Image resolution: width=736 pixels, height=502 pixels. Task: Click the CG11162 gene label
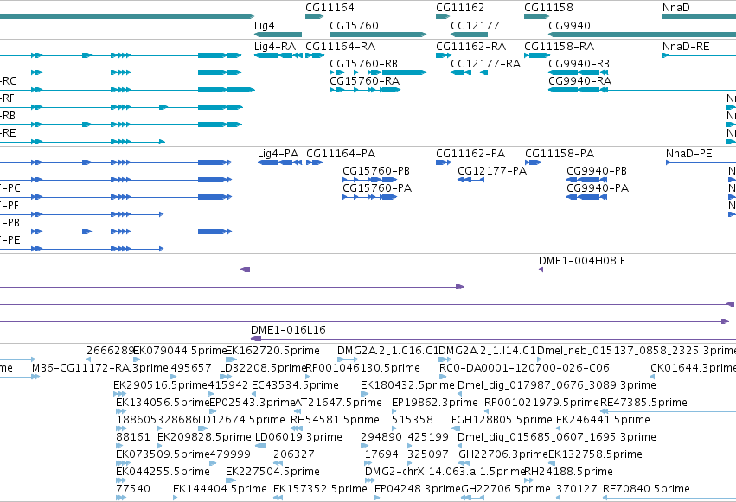point(460,8)
